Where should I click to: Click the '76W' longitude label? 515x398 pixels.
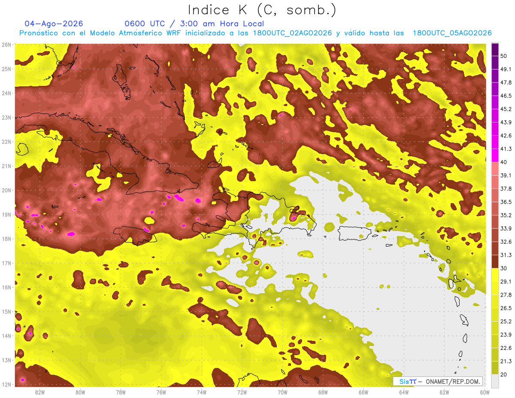[161, 392]
